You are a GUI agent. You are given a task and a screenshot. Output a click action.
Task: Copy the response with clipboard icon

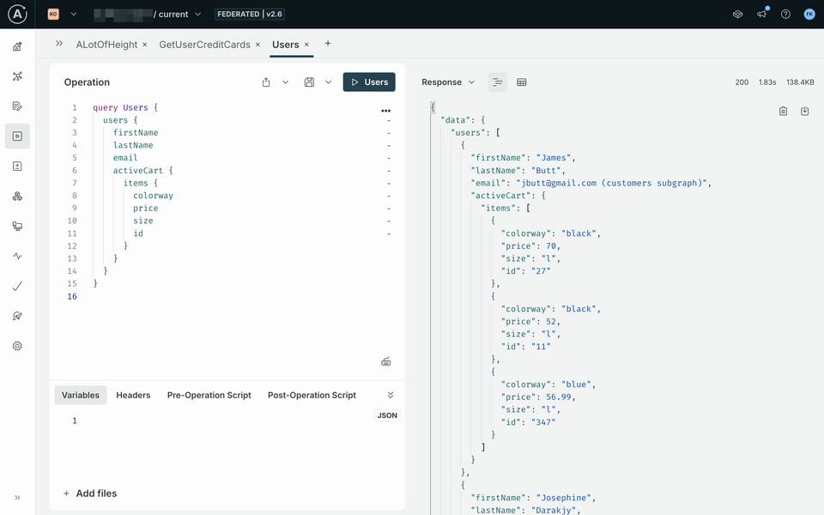(783, 111)
